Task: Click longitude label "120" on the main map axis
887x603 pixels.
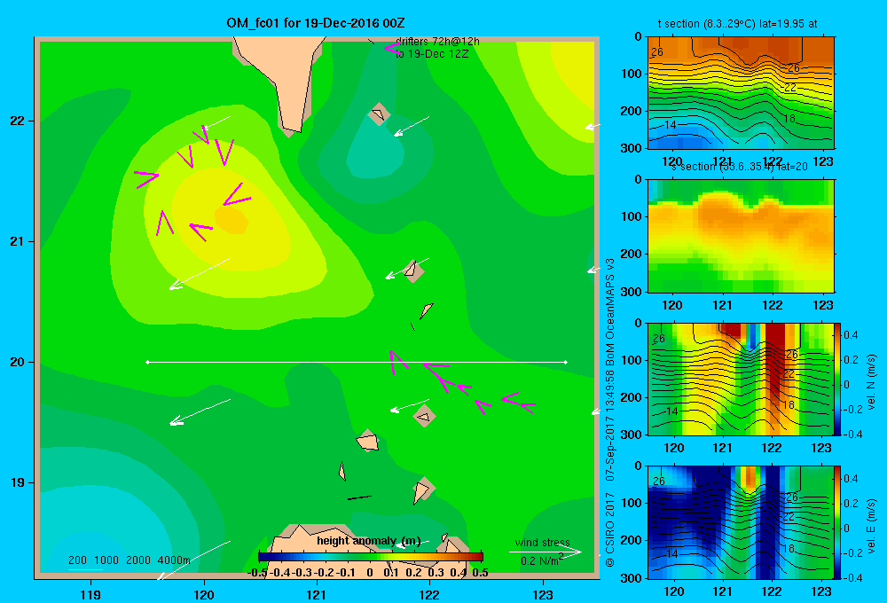Action: (x=204, y=594)
